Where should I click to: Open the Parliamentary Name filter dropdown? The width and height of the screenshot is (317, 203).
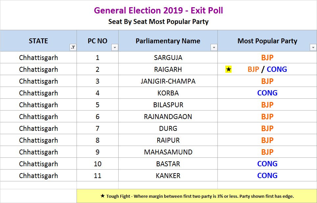(214, 48)
